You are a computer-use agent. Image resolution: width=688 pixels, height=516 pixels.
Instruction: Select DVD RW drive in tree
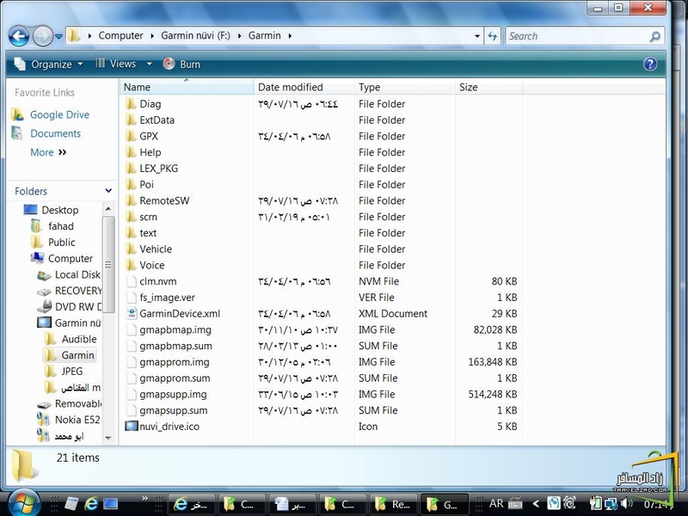(78, 307)
